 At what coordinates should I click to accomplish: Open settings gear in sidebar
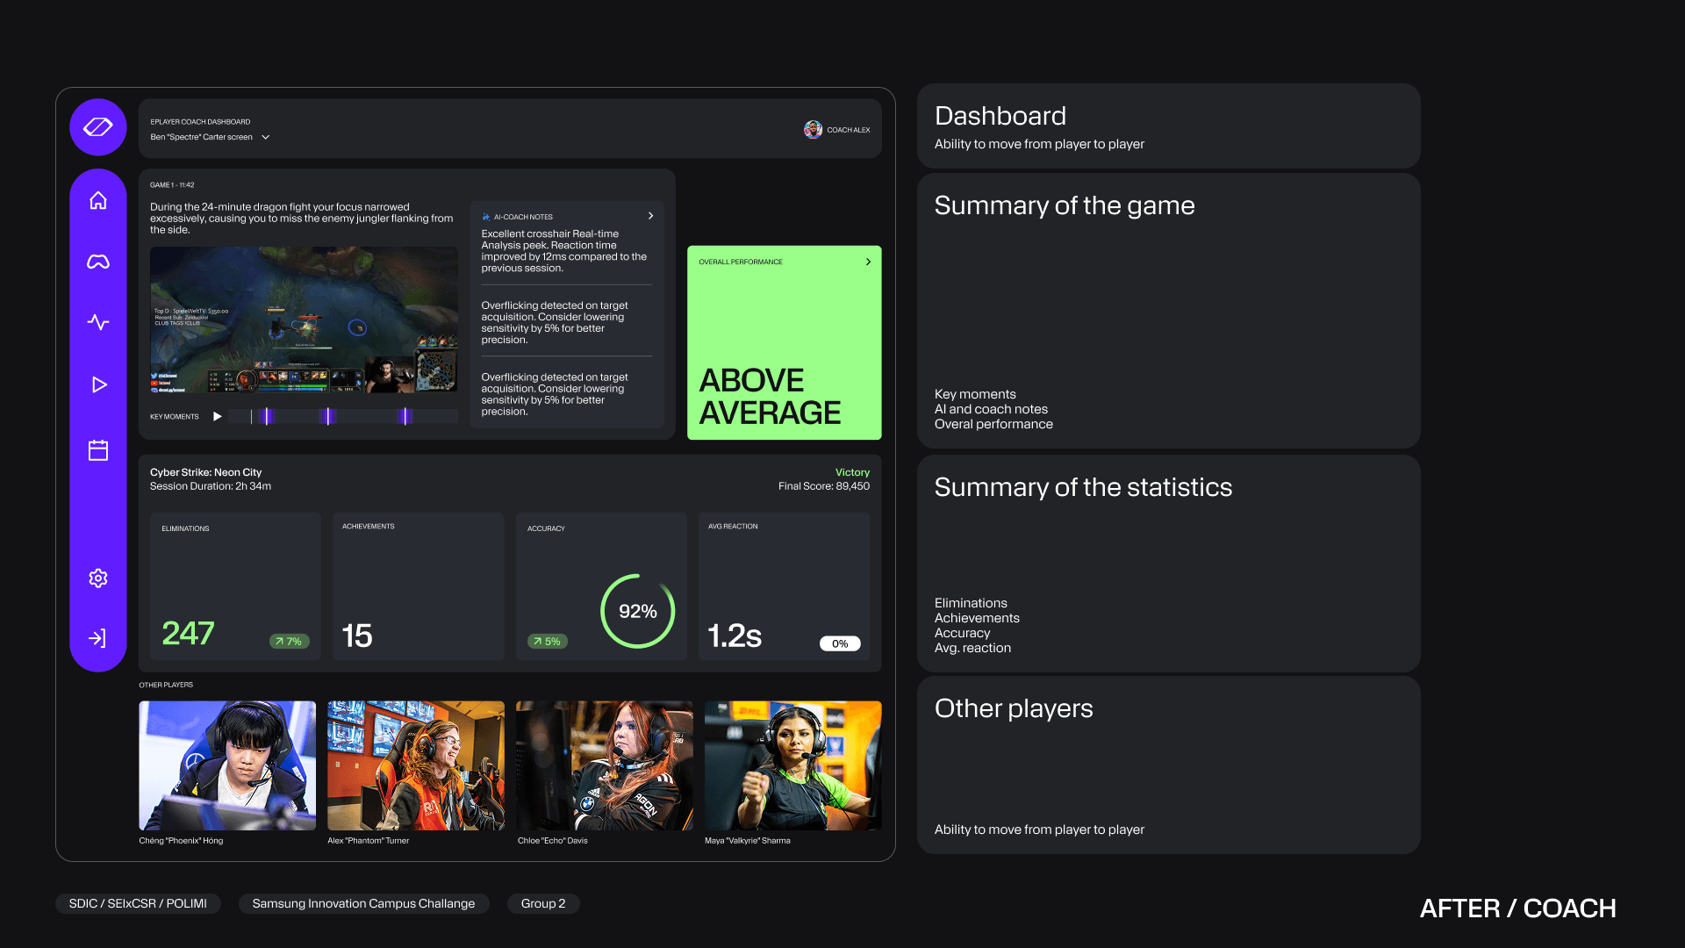click(x=98, y=578)
